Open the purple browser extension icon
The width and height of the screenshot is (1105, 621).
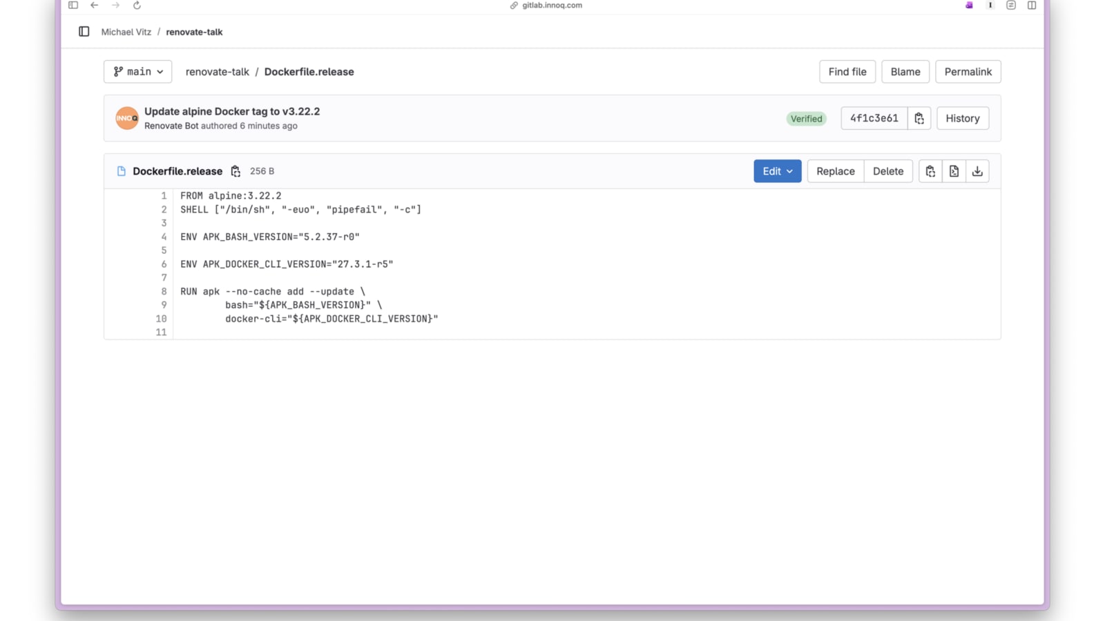(969, 6)
